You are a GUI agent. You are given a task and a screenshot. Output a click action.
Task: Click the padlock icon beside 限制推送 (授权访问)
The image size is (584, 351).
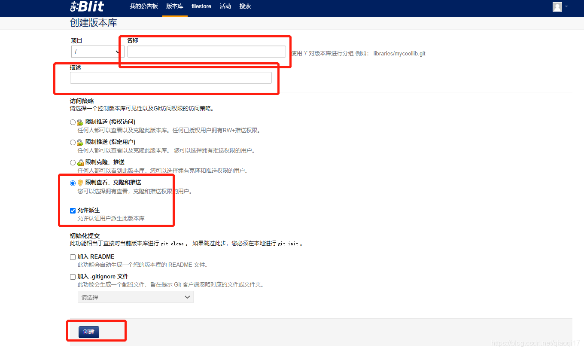pos(79,122)
